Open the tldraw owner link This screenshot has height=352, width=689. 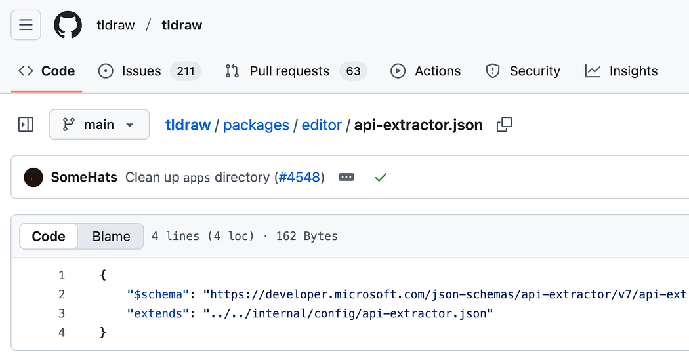tap(115, 25)
